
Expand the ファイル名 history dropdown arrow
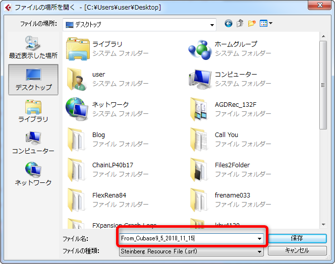[259, 238]
